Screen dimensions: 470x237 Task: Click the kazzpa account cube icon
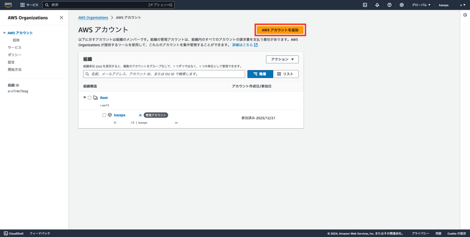click(x=110, y=115)
